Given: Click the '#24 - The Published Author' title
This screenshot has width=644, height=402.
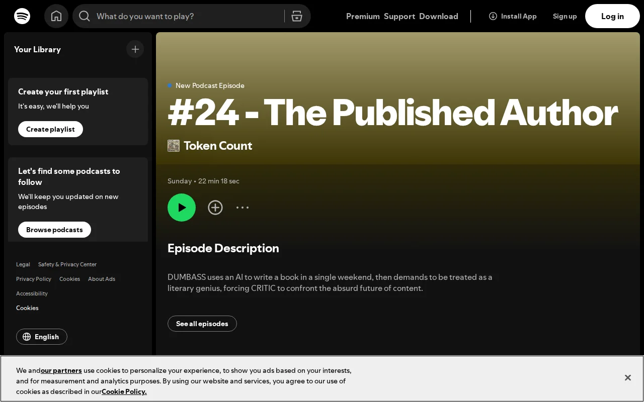Looking at the screenshot, I should pos(392,112).
